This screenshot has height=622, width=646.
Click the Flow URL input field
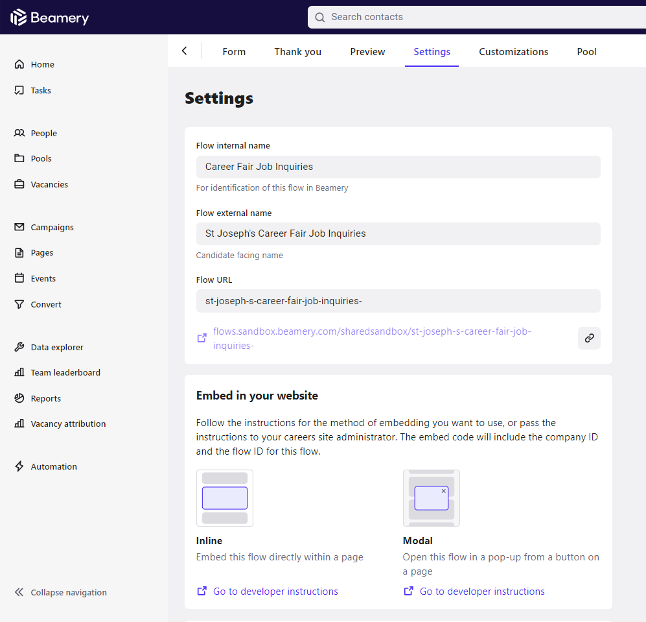[x=398, y=301]
